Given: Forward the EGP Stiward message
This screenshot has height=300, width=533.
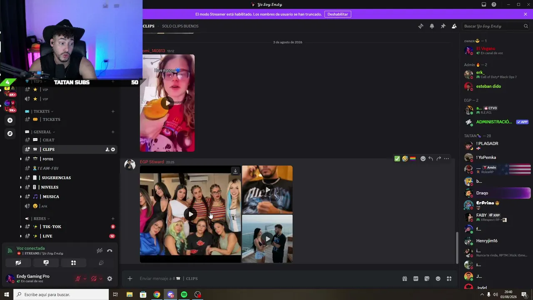Looking at the screenshot, I should click(438, 158).
